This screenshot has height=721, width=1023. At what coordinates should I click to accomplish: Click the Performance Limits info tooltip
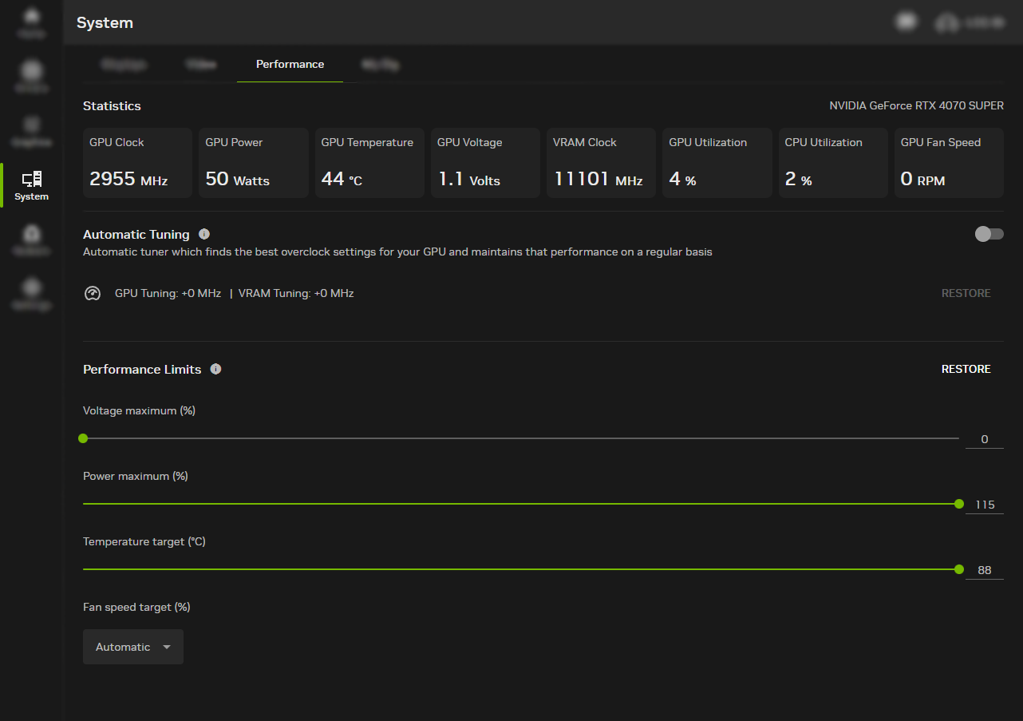click(x=215, y=369)
